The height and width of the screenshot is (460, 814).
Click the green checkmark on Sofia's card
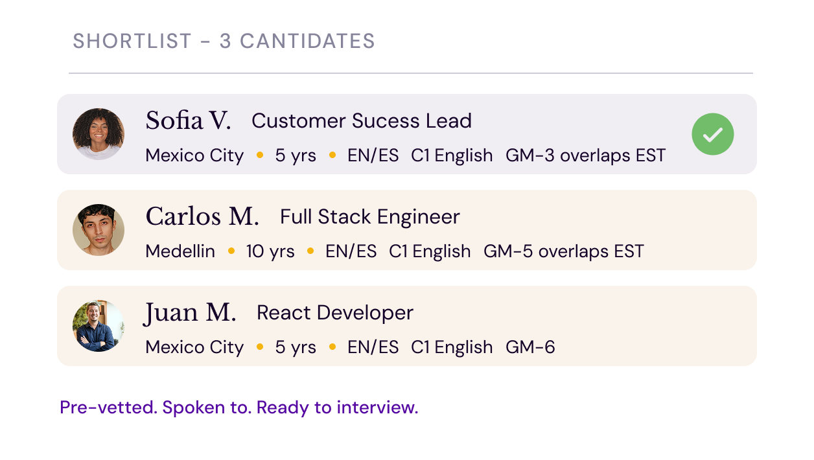712,134
